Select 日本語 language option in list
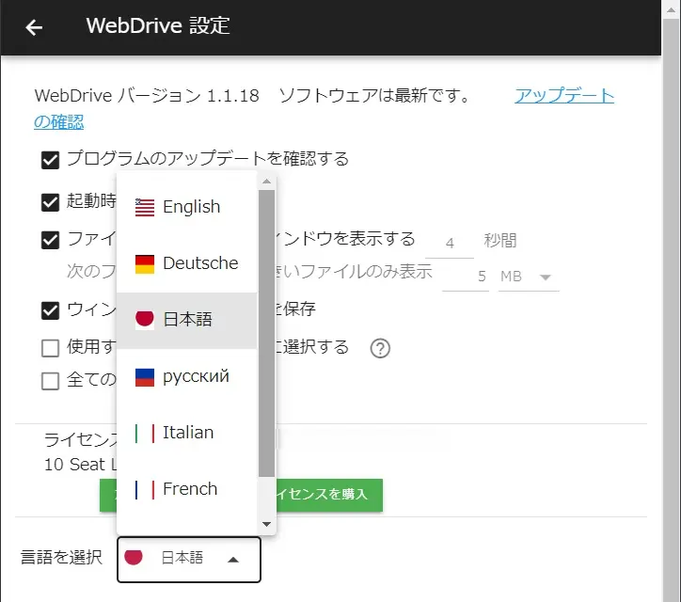Screen dimensions: 681x602 pyautogui.click(x=187, y=320)
